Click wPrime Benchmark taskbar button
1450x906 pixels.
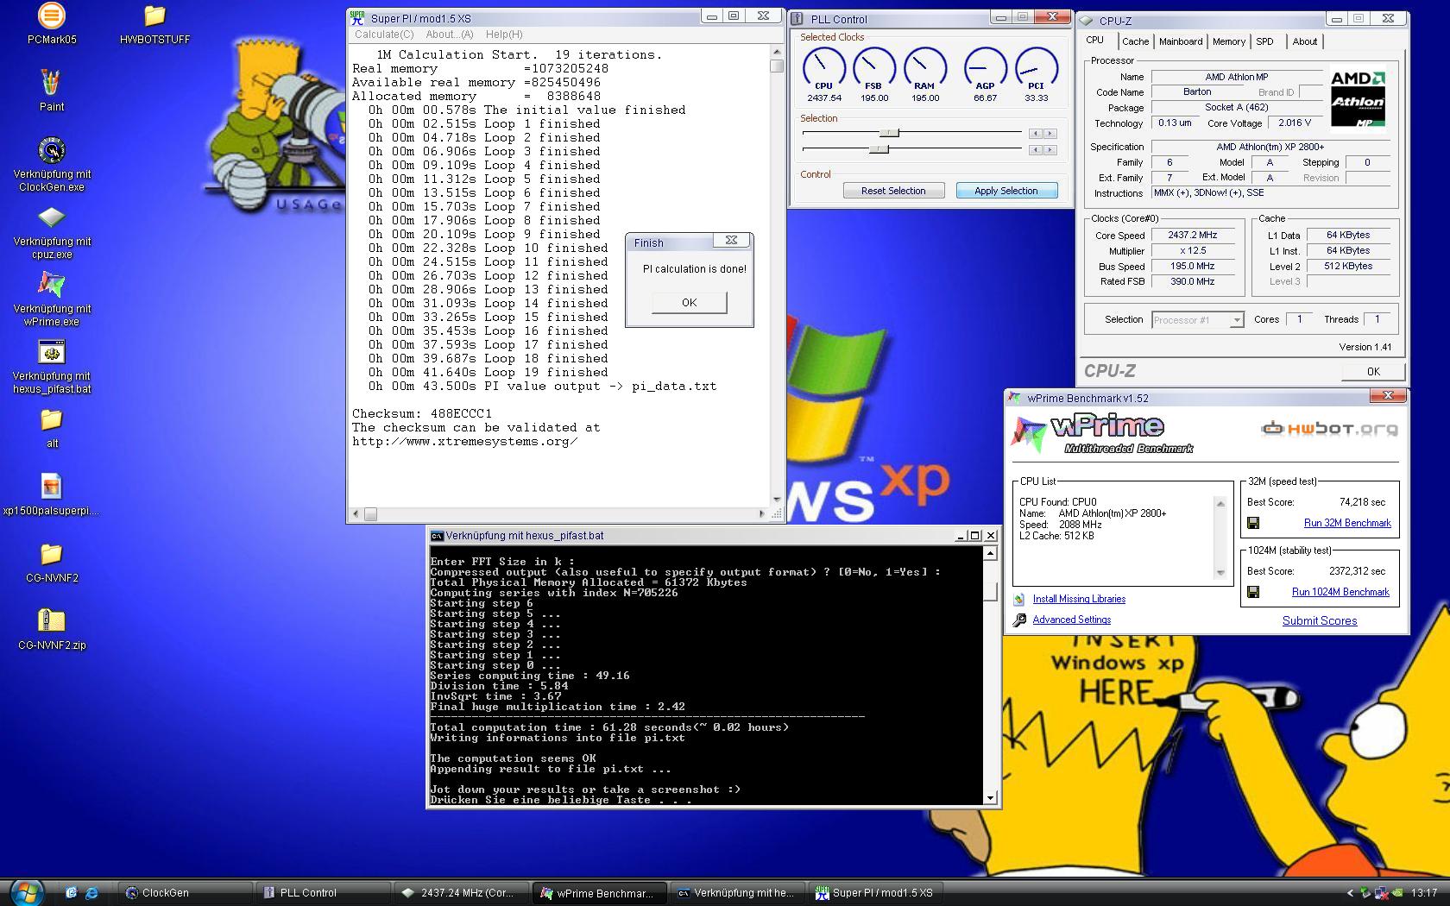coord(601,893)
